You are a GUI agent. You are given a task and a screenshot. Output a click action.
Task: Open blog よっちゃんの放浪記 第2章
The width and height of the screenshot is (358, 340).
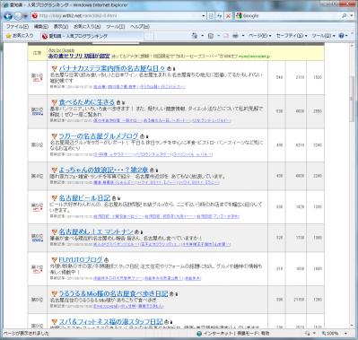point(103,170)
